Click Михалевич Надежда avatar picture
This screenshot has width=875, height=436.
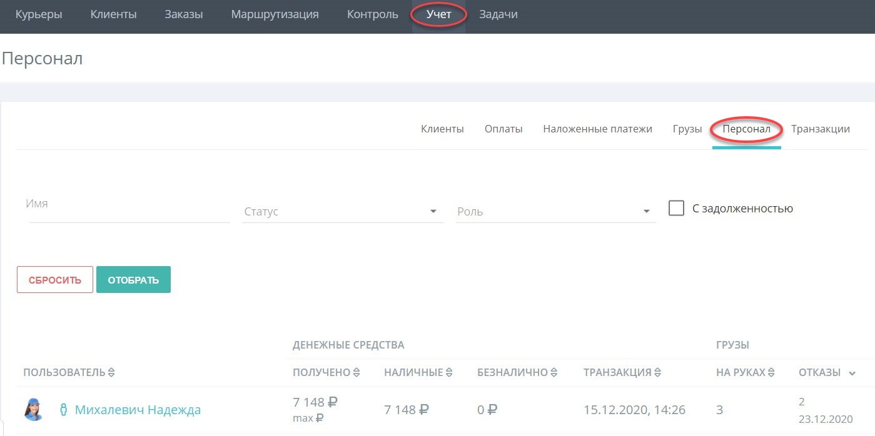coord(34,410)
